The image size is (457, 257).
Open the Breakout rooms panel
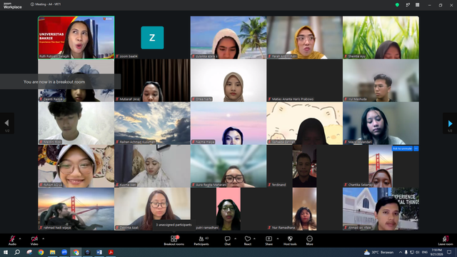174,241
